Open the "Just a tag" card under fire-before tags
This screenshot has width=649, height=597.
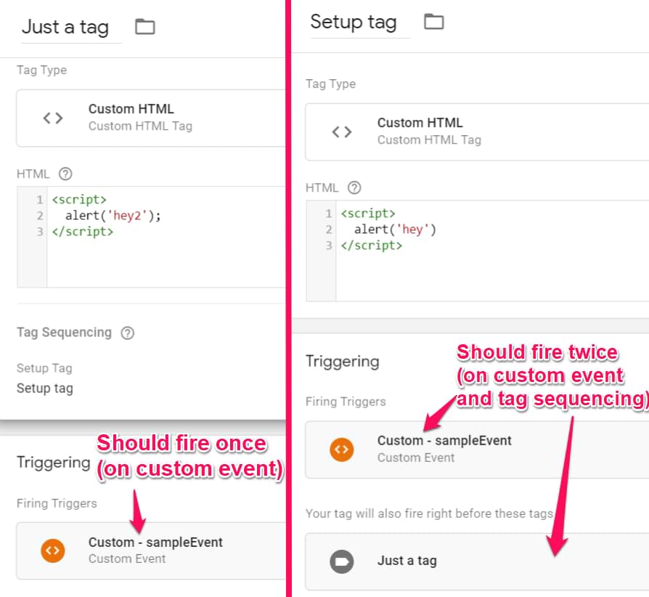coord(407,561)
